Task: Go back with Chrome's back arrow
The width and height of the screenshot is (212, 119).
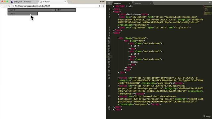Action: click(2, 6)
